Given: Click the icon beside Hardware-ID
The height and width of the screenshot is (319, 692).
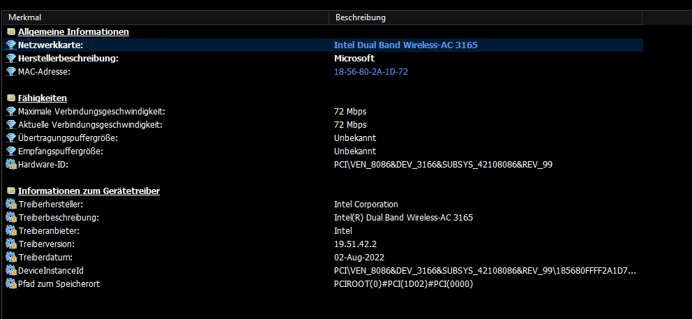Looking at the screenshot, I should tap(10, 164).
